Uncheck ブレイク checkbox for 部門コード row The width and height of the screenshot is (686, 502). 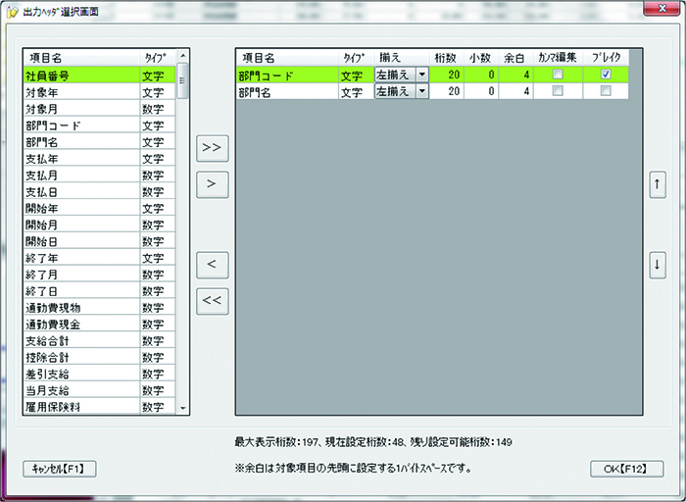click(x=606, y=75)
